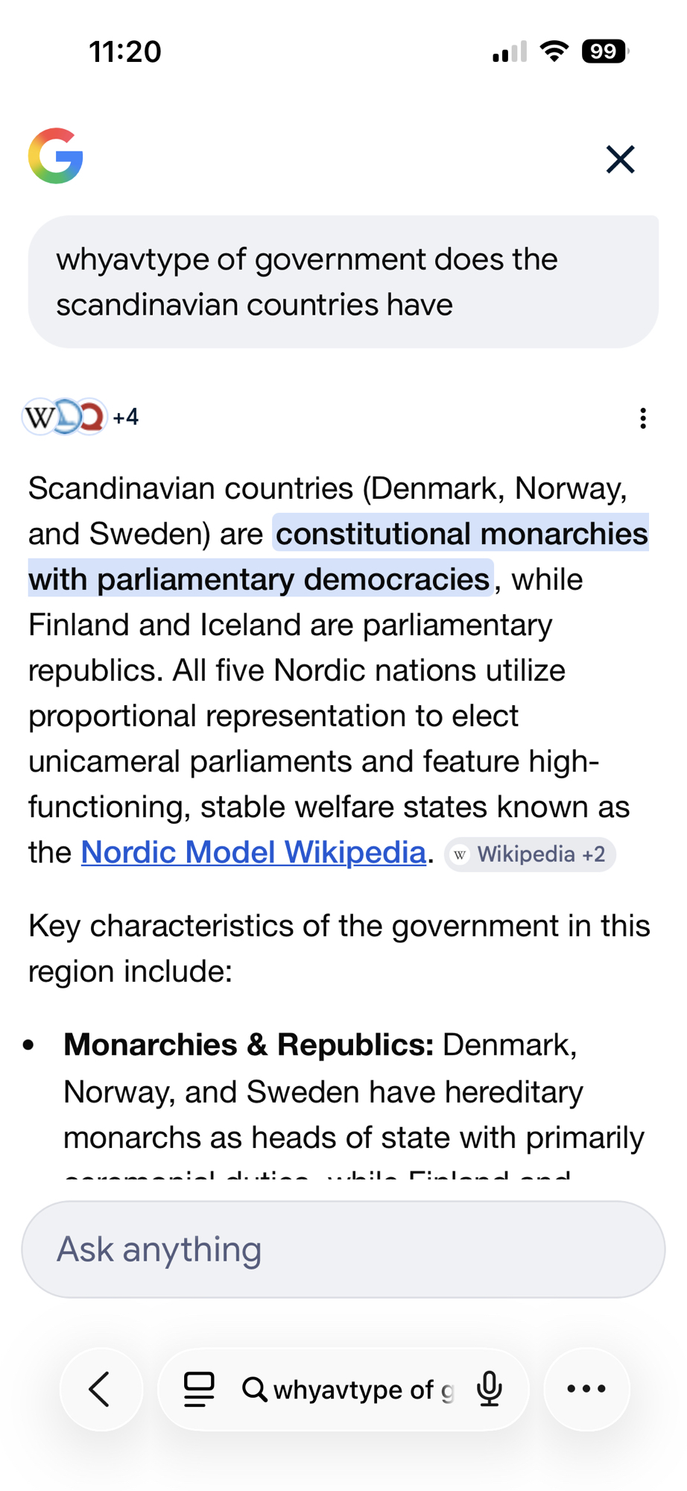Open the Nordic Model Wikipedia link
Image resolution: width=687 pixels, height=1491 pixels.
253,852
